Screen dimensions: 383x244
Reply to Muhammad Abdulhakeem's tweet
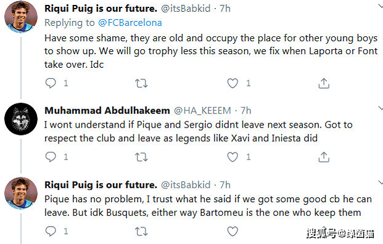pyautogui.click(x=51, y=157)
